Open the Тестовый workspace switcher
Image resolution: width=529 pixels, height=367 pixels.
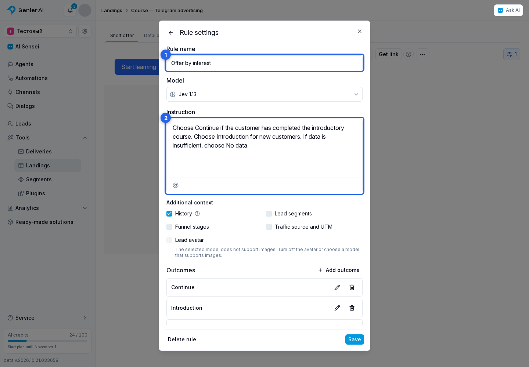point(40,31)
